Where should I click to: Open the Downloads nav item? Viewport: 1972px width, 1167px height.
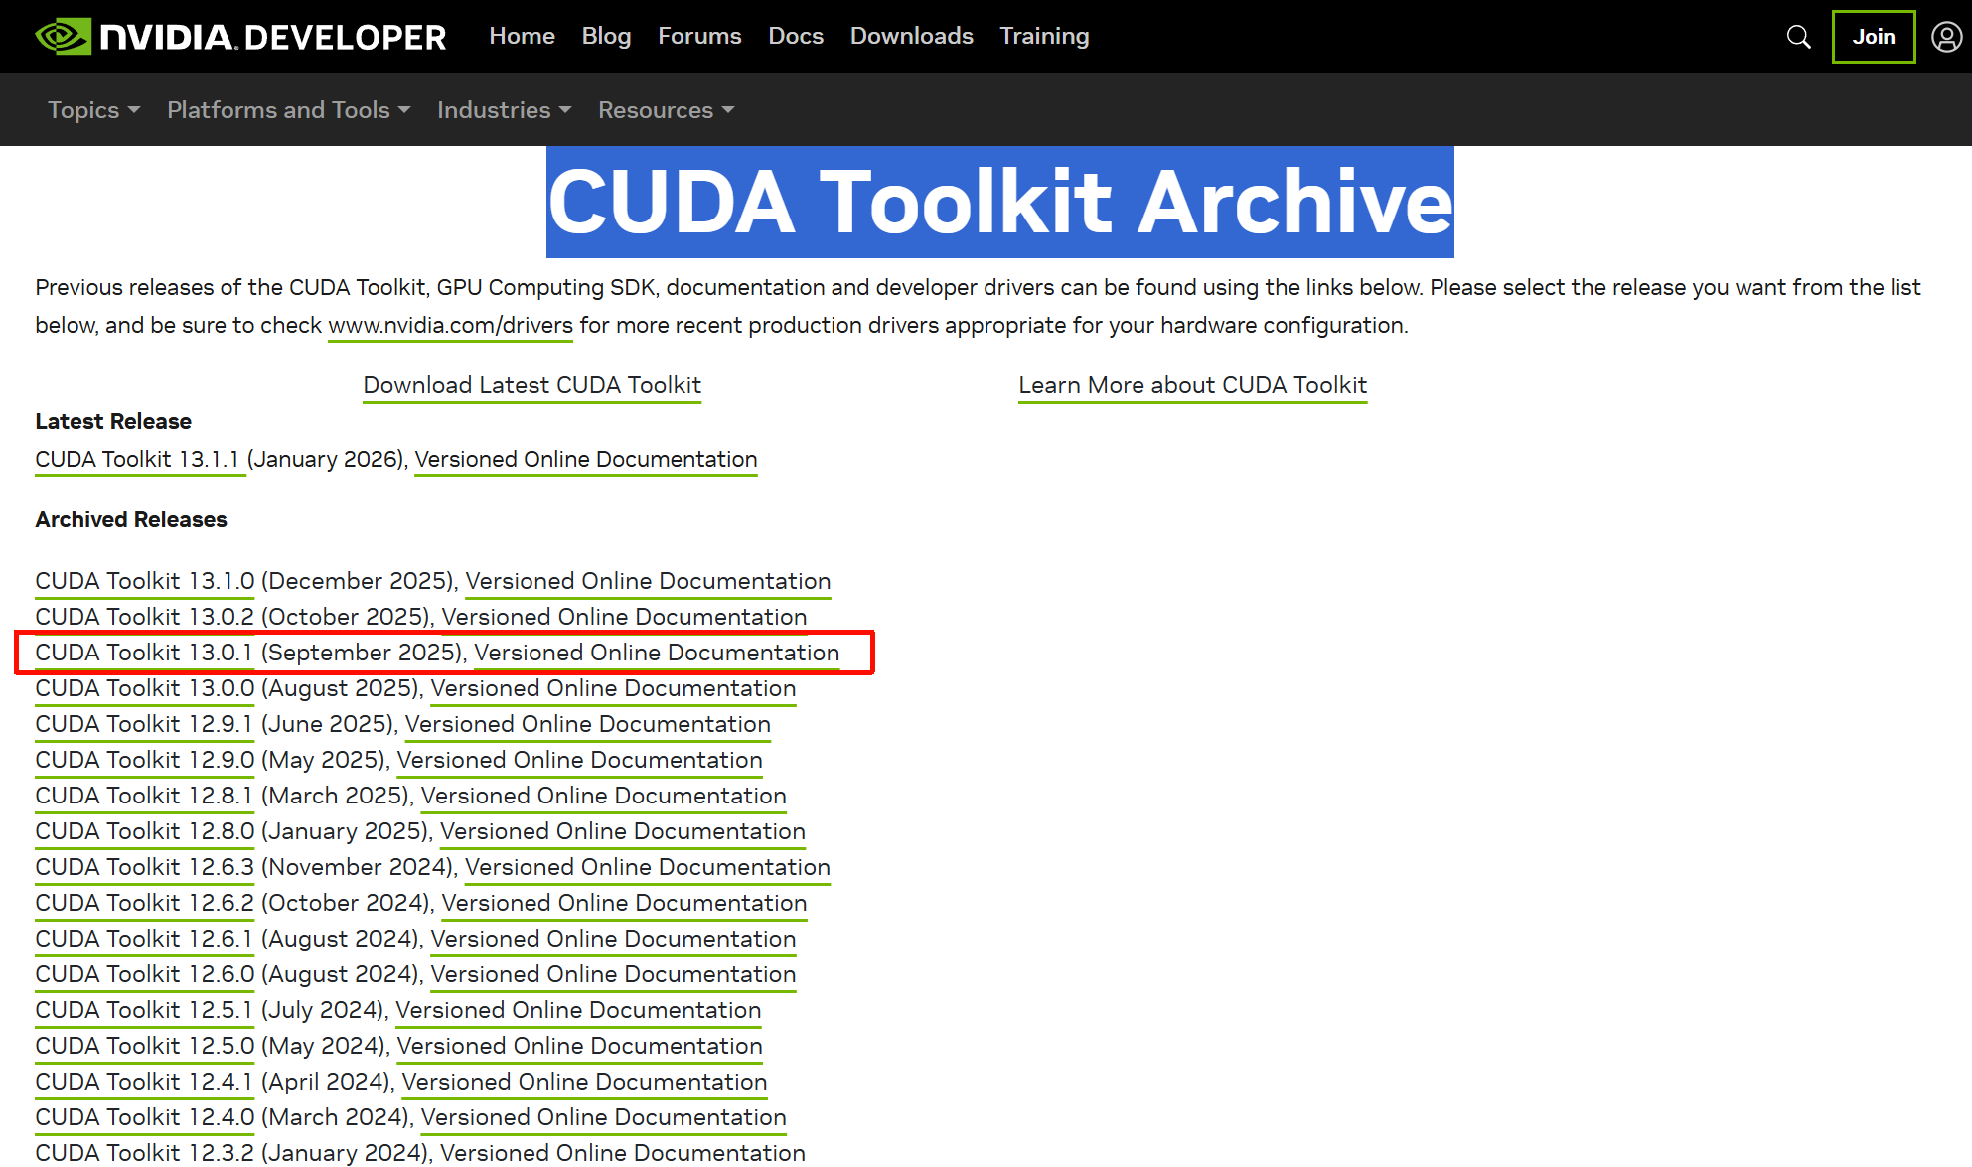911,36
